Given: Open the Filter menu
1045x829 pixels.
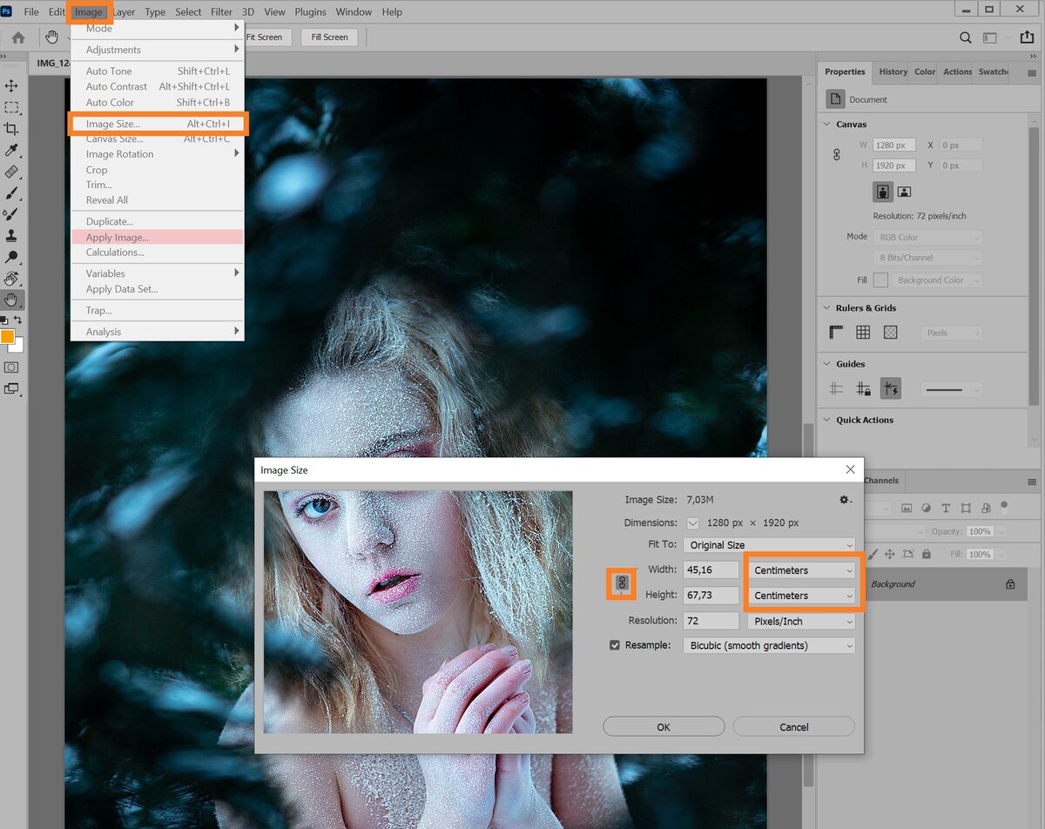Looking at the screenshot, I should pyautogui.click(x=221, y=11).
